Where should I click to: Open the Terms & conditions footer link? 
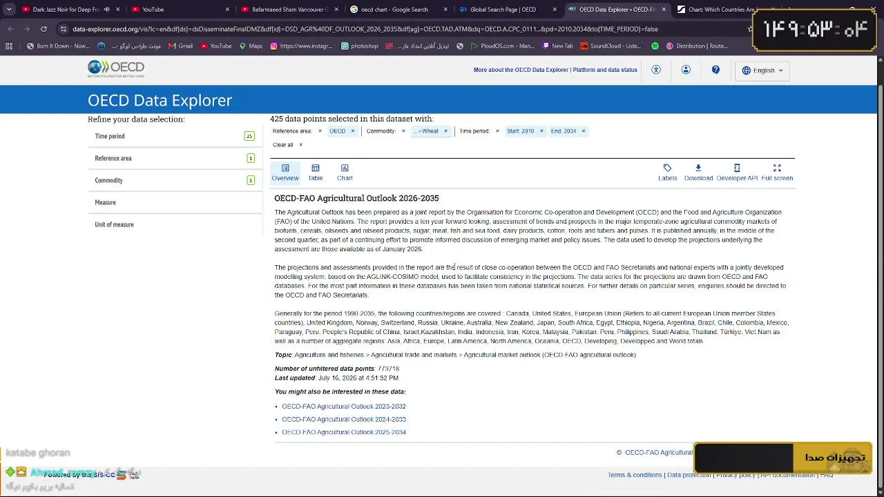(x=635, y=475)
